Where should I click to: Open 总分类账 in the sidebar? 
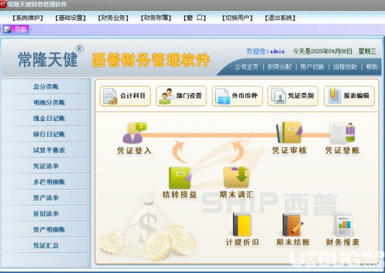tap(46, 87)
